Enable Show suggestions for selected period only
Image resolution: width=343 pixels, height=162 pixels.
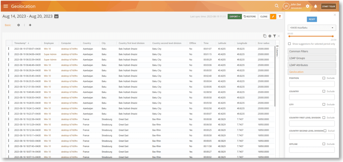point(289,44)
